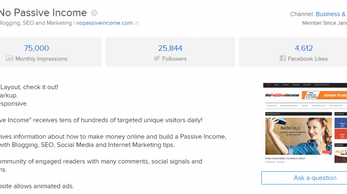Click the Facebook logo icon
The image size is (347, 194).
click(283, 58)
